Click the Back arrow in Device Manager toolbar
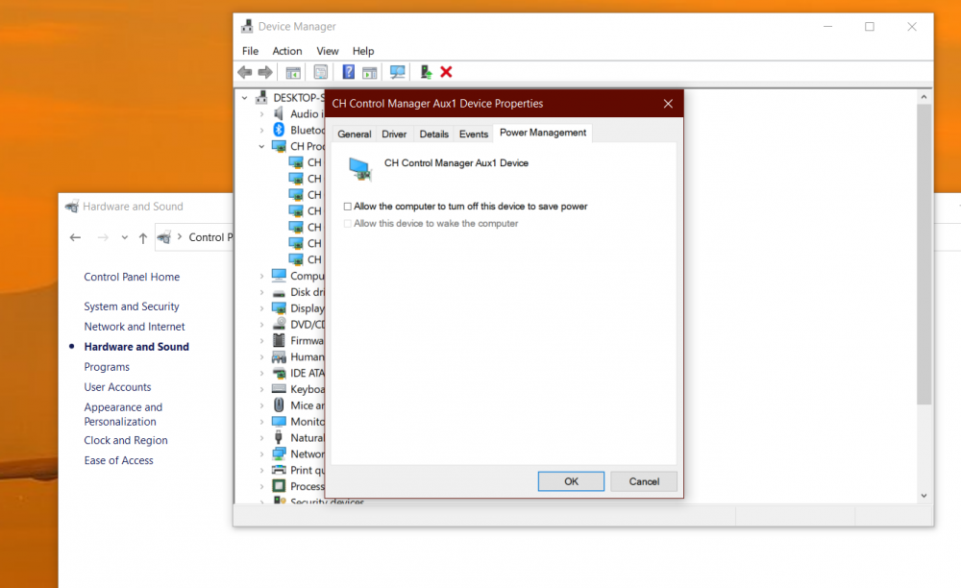961x588 pixels. [244, 72]
